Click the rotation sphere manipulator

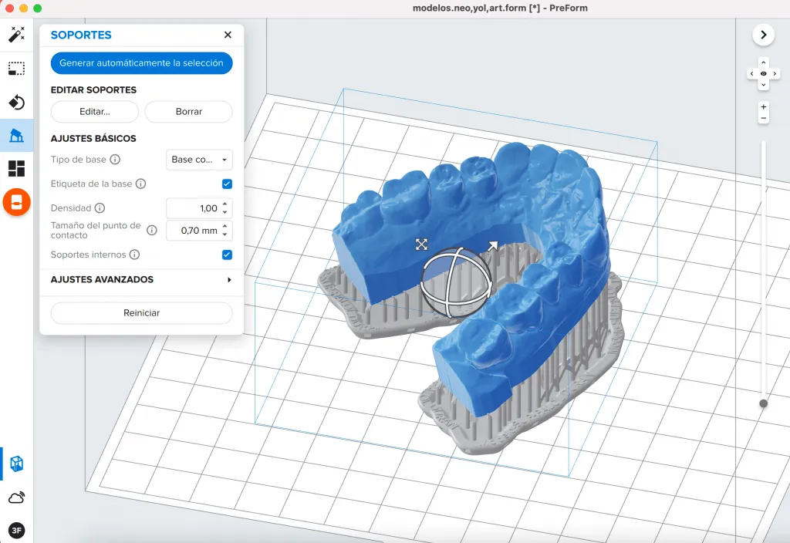pos(455,282)
